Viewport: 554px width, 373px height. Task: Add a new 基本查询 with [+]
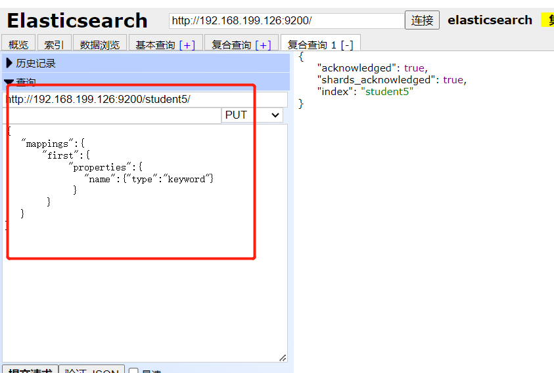pos(187,45)
